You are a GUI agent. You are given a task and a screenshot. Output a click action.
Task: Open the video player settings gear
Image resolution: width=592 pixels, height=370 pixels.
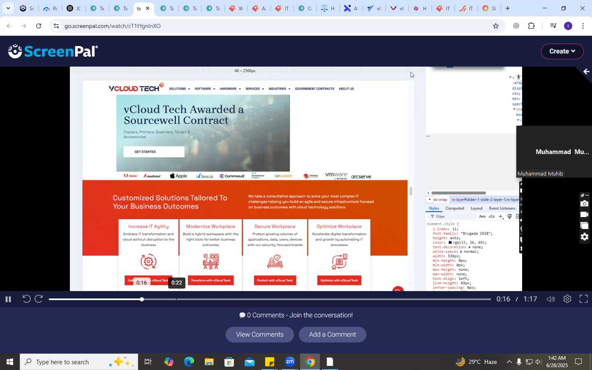point(567,299)
